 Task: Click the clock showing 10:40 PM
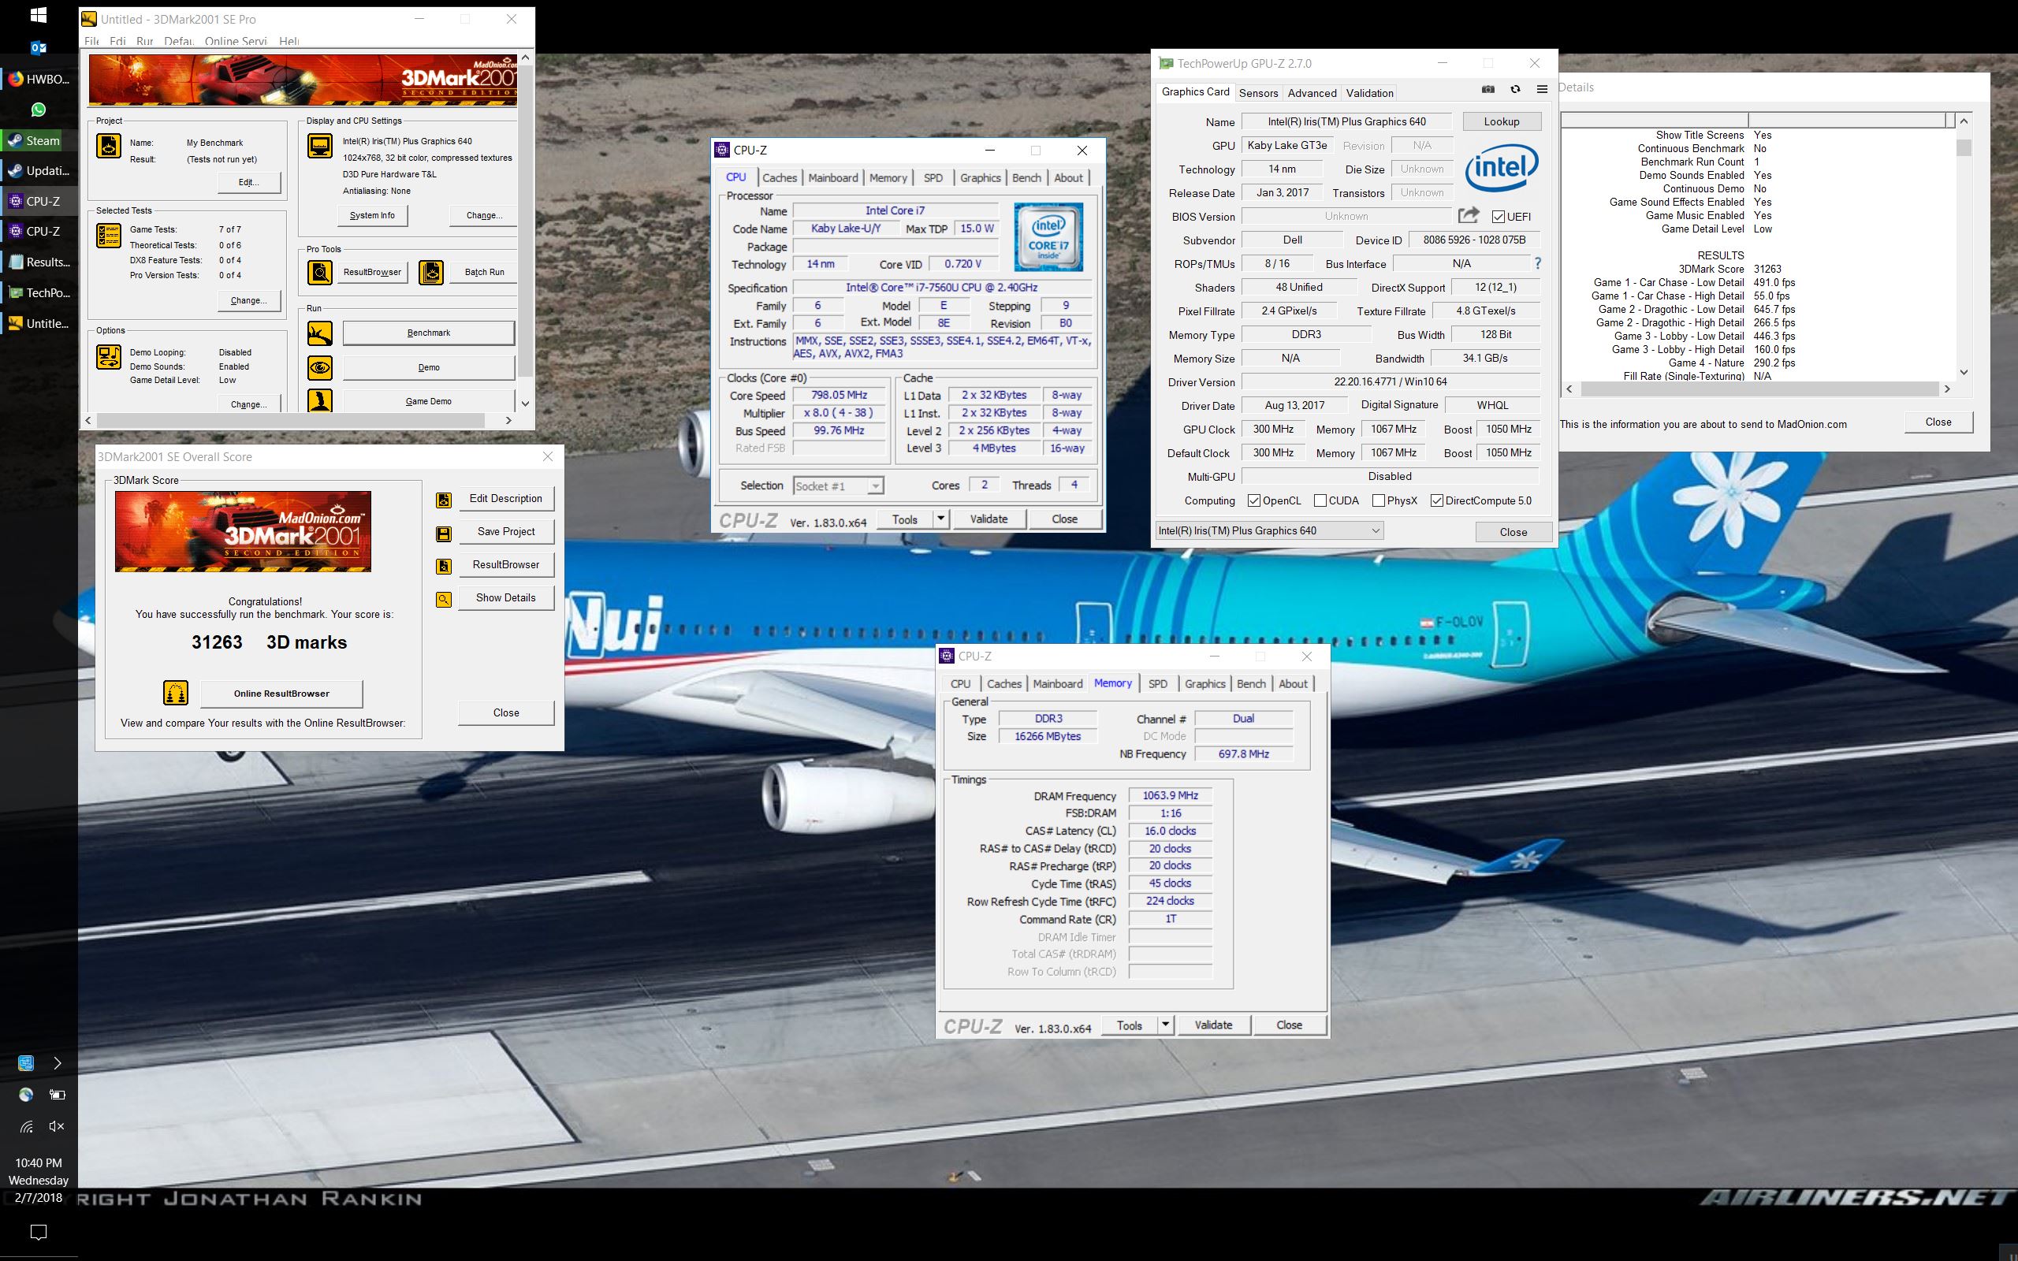(x=39, y=1162)
